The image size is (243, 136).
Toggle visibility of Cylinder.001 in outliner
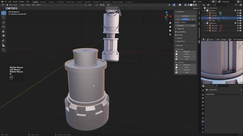tap(238, 18)
